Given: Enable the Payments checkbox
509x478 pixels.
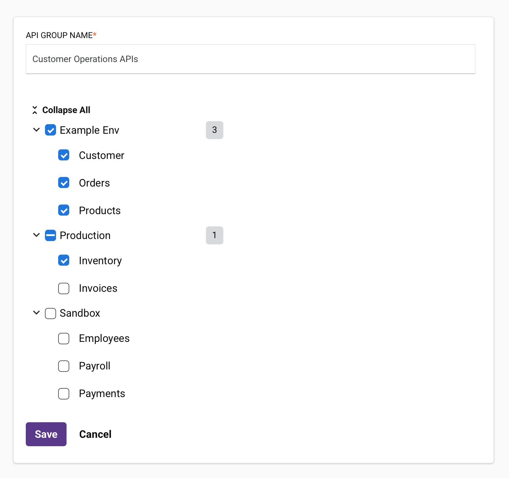Looking at the screenshot, I should [64, 394].
